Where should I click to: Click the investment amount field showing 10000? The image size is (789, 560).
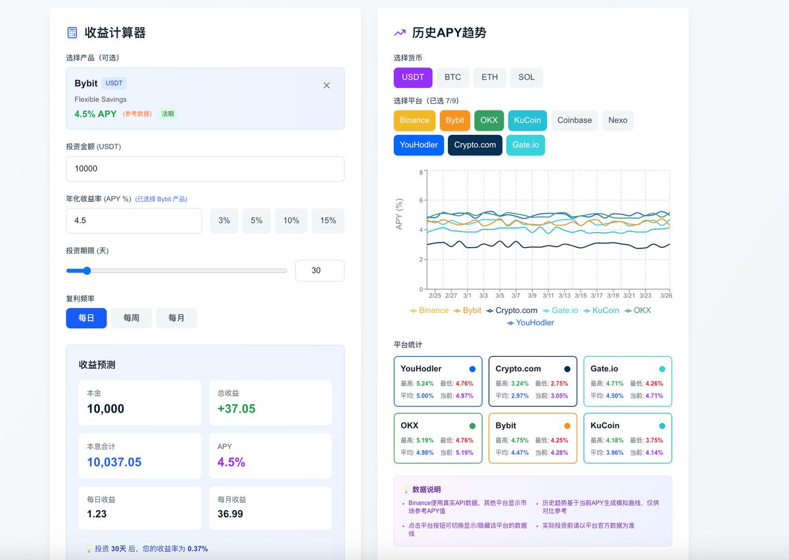pyautogui.click(x=205, y=169)
